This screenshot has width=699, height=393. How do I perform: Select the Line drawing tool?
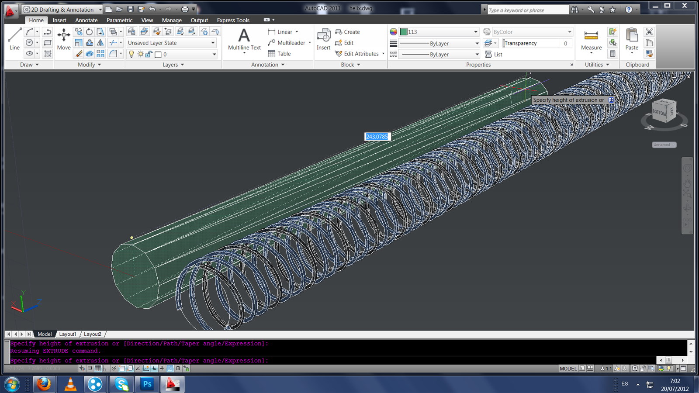14,38
